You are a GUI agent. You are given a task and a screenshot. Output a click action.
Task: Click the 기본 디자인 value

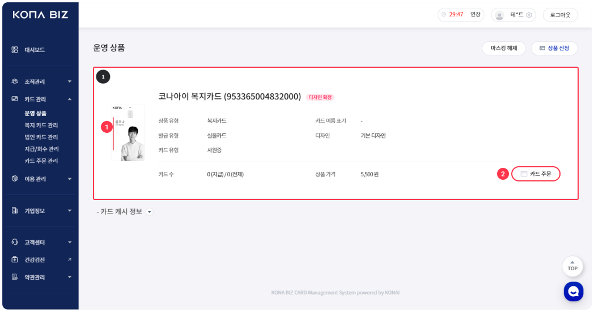(x=373, y=136)
